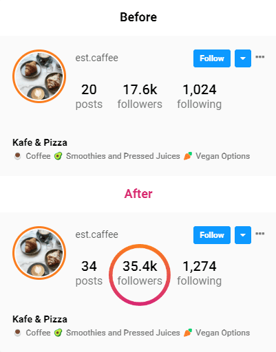
Task: Click the coffee cup emoji in Before bio
Action: (x=17, y=156)
